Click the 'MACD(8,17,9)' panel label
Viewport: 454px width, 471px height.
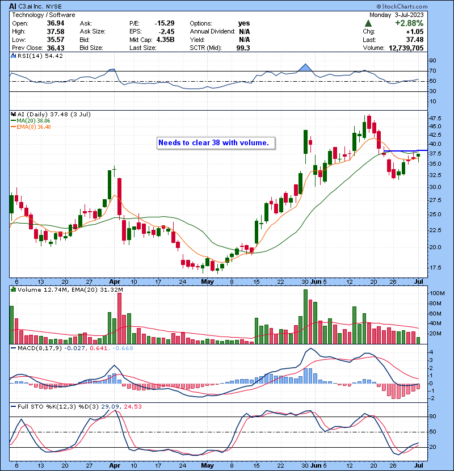tap(40, 348)
